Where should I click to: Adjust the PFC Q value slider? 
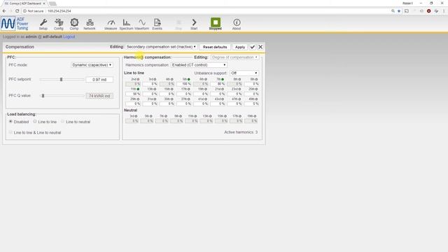(43, 96)
